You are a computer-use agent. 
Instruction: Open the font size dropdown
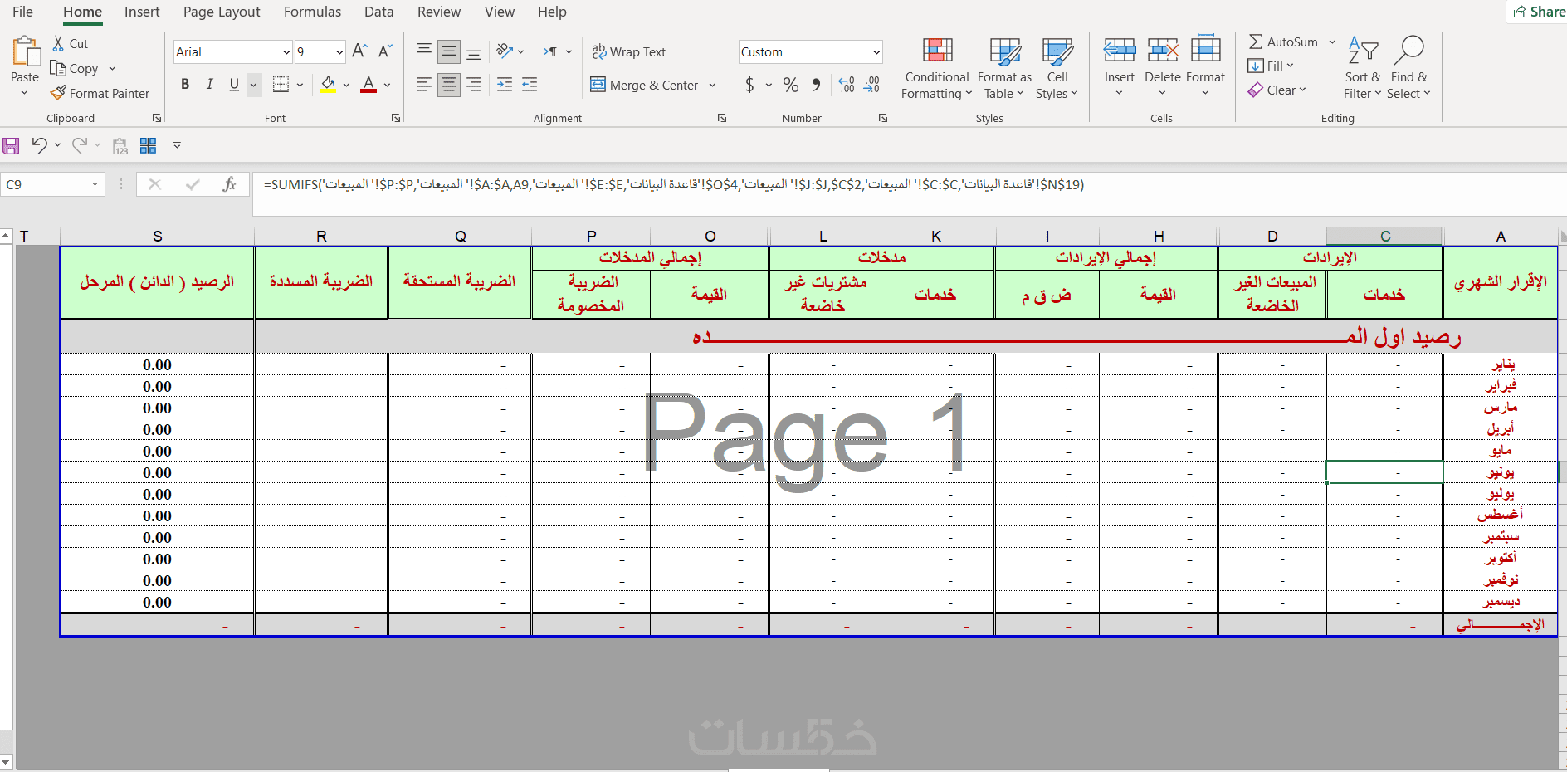click(339, 52)
